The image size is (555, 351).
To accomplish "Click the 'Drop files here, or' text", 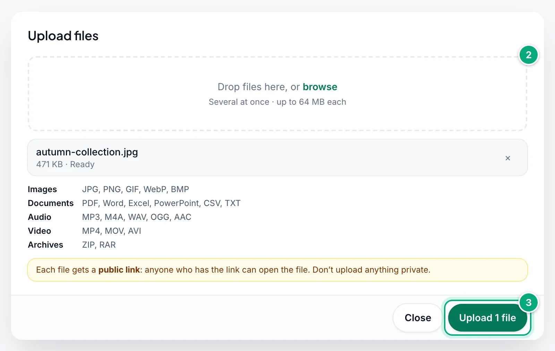I will click(x=258, y=87).
